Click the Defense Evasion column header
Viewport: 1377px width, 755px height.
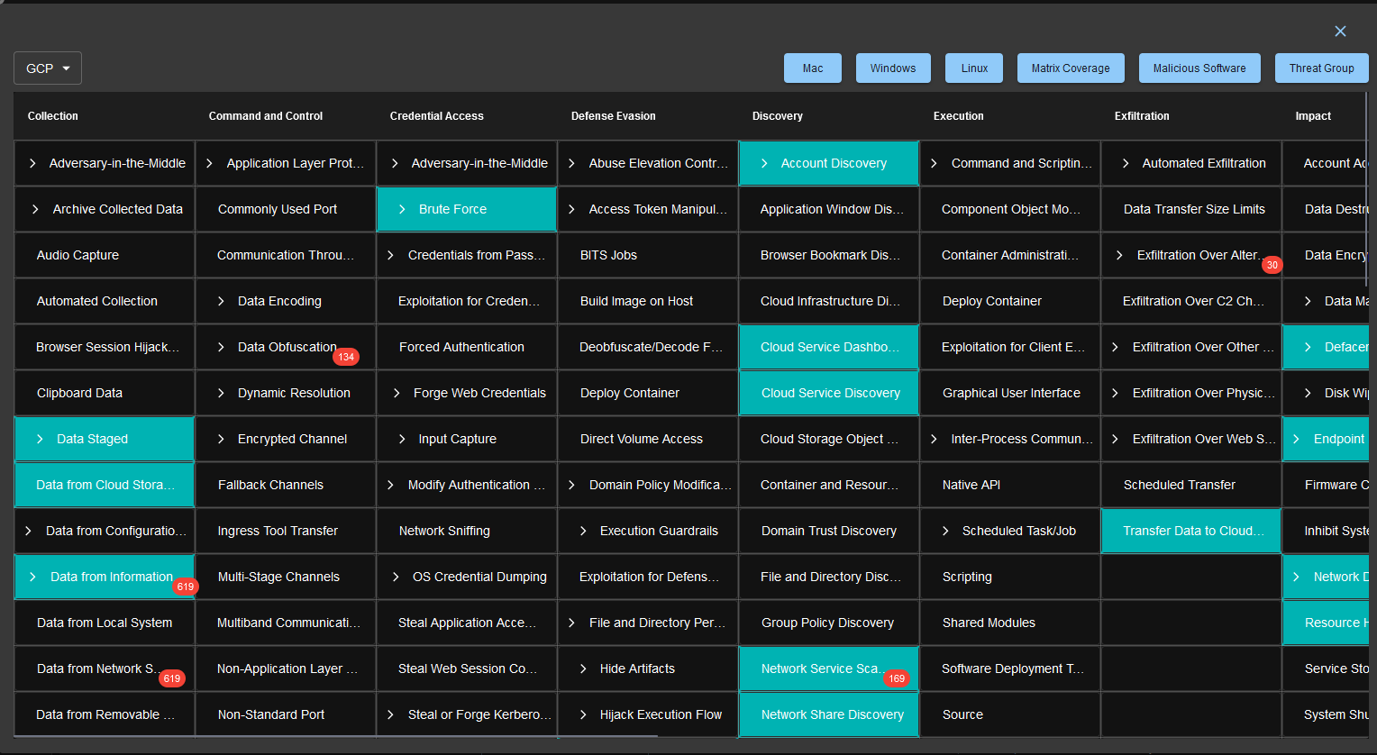pos(613,116)
